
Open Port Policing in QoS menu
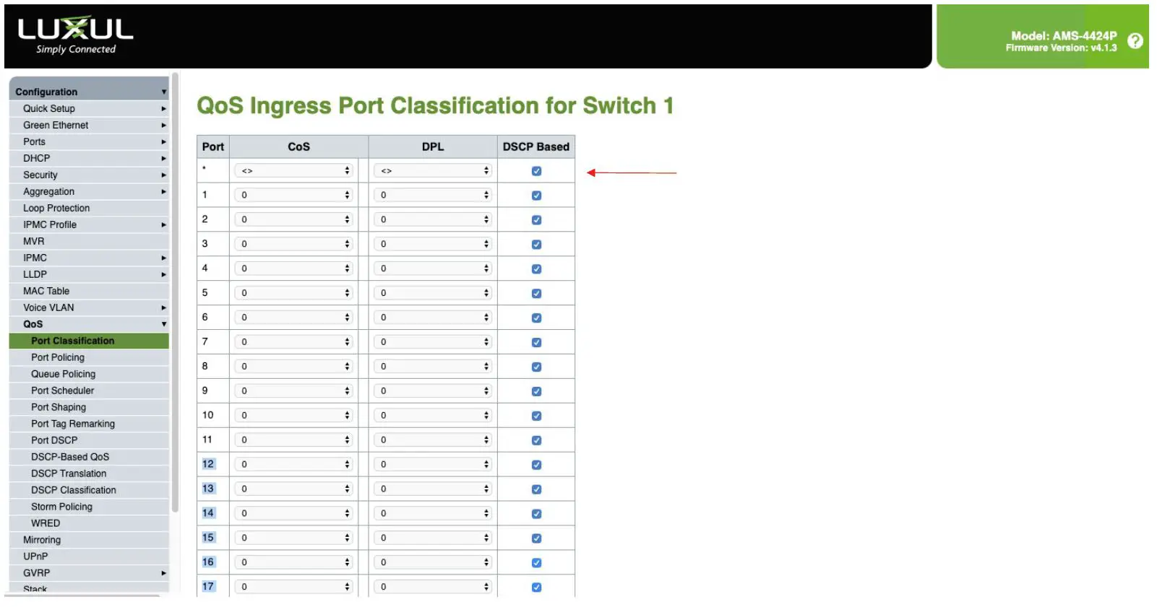[58, 358]
